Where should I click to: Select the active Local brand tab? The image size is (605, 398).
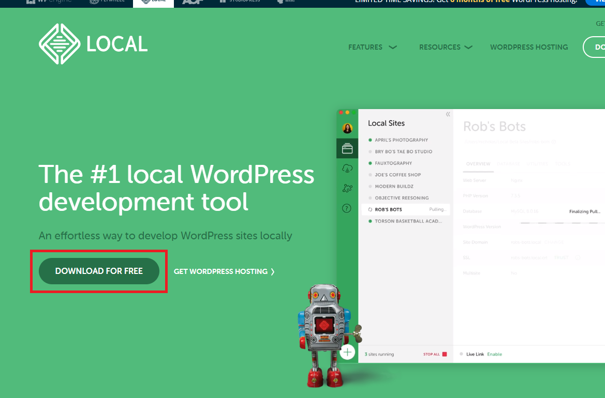154,3
